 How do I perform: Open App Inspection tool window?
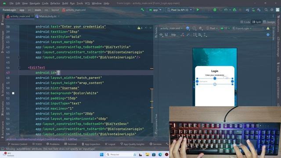tap(91, 144)
